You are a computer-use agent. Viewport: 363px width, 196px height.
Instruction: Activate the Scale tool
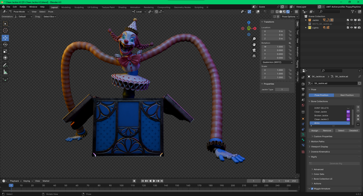[x=5, y=51]
